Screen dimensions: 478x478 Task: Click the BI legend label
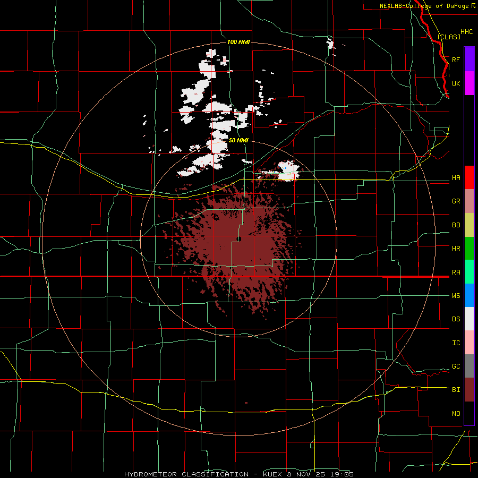(x=456, y=390)
